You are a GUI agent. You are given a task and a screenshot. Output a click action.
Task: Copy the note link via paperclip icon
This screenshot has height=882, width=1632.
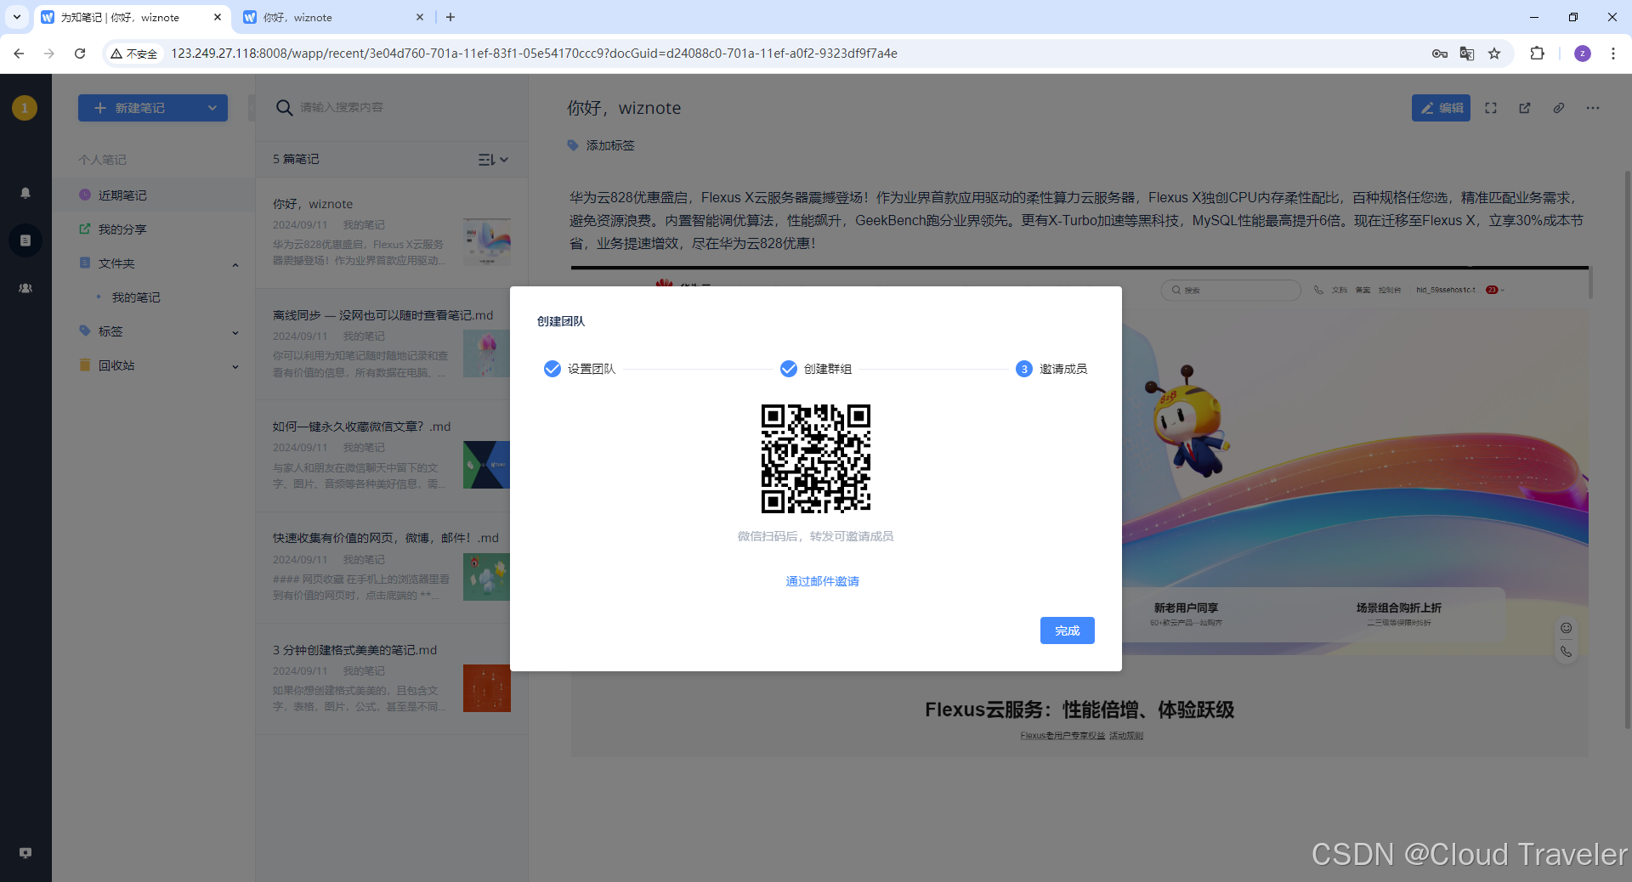tap(1559, 108)
